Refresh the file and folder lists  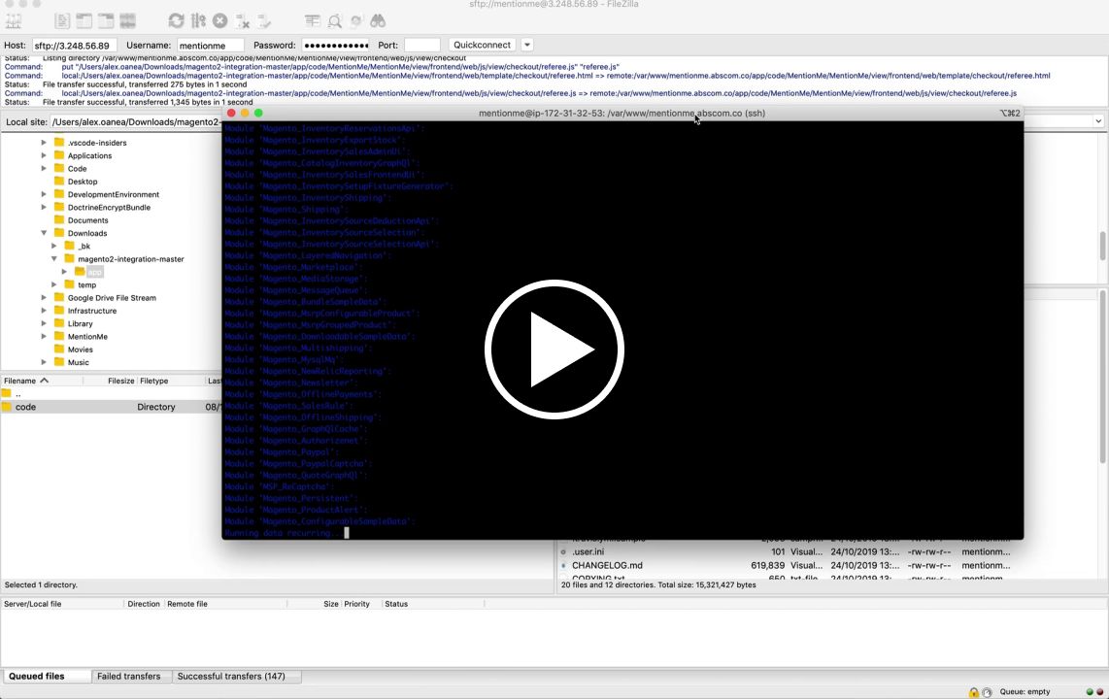point(176,20)
